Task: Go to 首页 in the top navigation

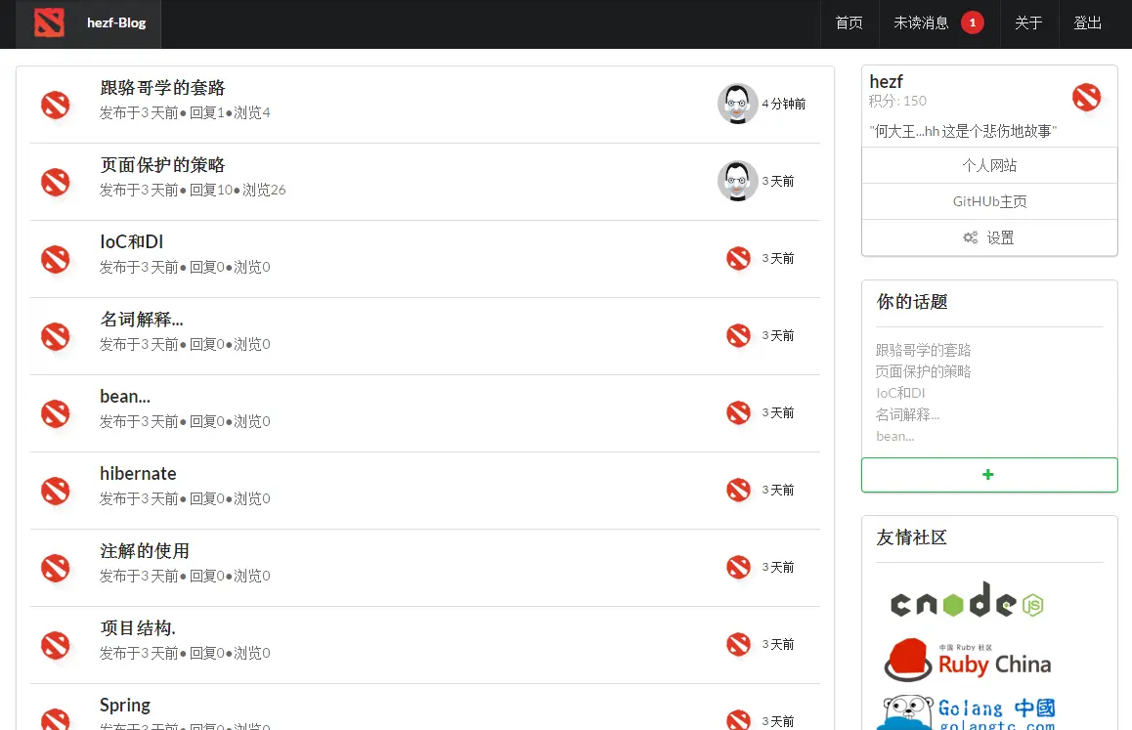Action: coord(849,23)
